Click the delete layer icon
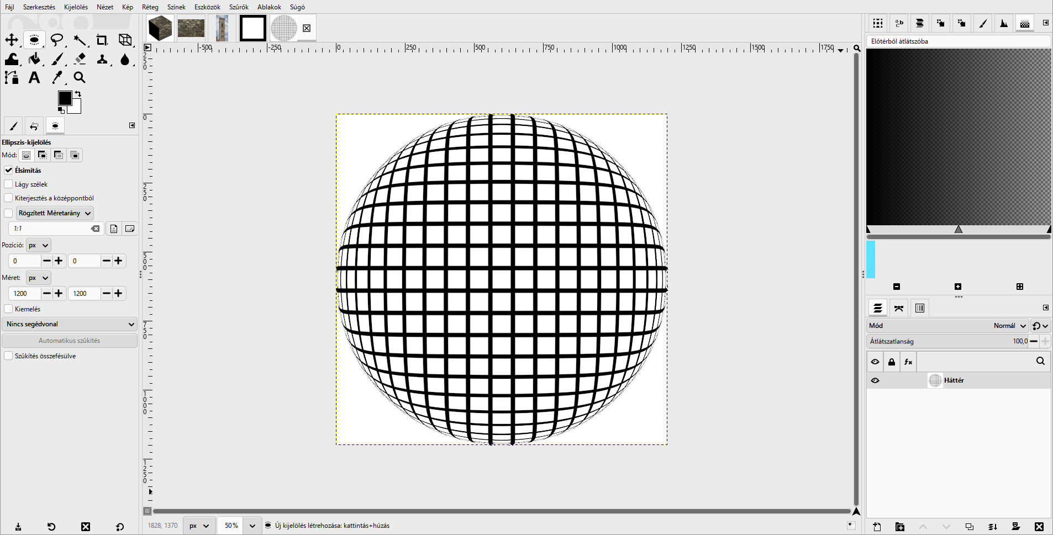1053x535 pixels. click(x=1039, y=527)
